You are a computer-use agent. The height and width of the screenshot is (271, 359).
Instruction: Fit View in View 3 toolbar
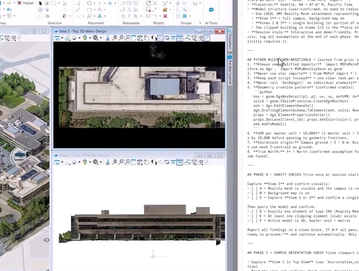click(x=133, y=162)
